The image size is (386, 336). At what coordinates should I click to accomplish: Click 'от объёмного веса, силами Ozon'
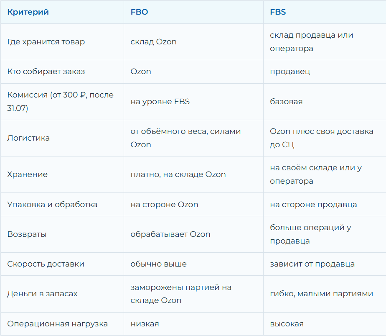[185, 138]
